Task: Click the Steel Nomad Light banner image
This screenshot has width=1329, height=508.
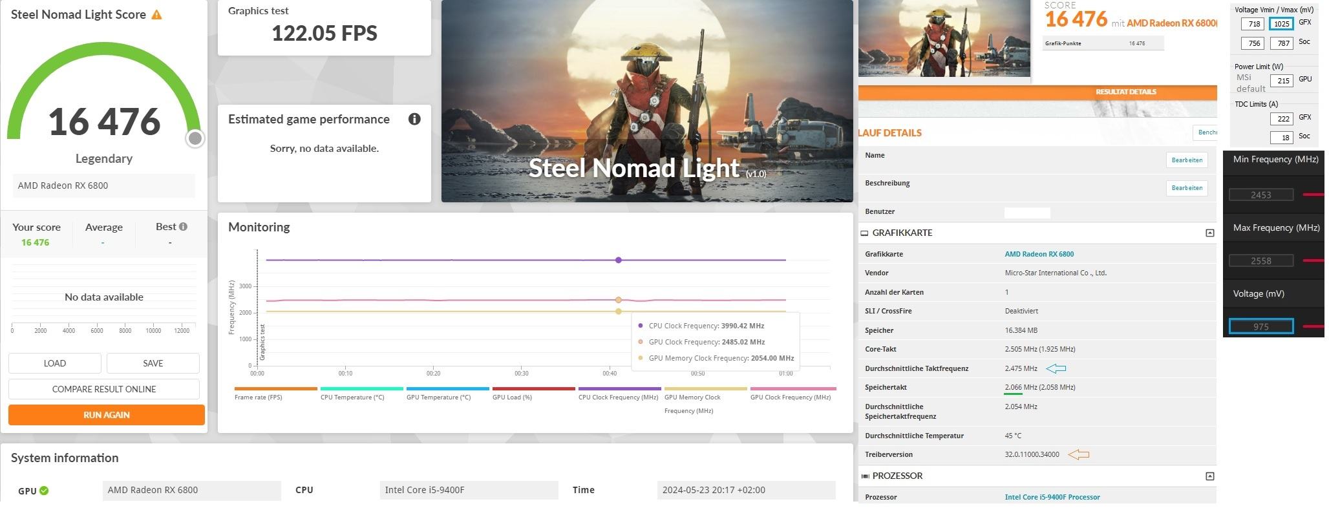Action: point(647,101)
